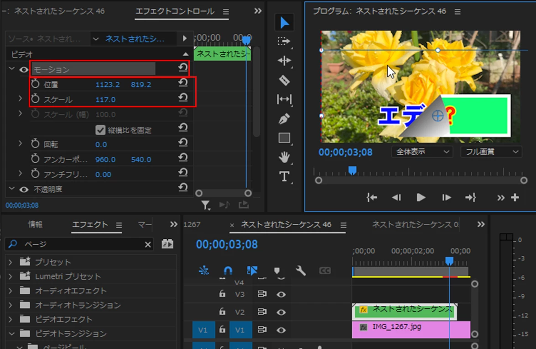Collapse the モーション effect

12,69
